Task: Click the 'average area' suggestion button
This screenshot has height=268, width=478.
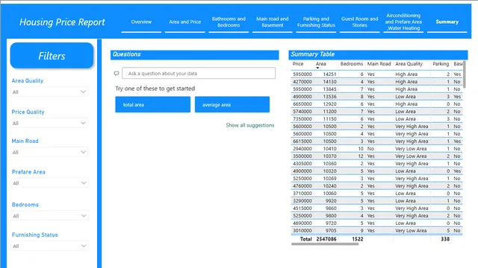Action: [232, 104]
